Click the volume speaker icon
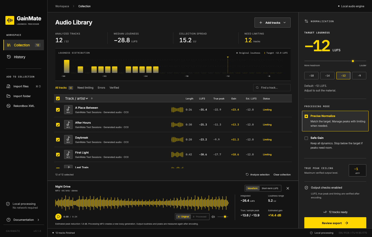Viewport: 372px width, 237px height. [x=213, y=217]
